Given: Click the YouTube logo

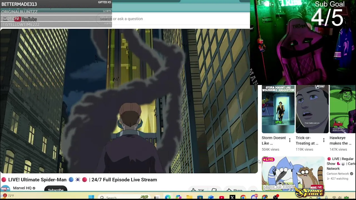Looking at the screenshot, I should [x=26, y=19].
